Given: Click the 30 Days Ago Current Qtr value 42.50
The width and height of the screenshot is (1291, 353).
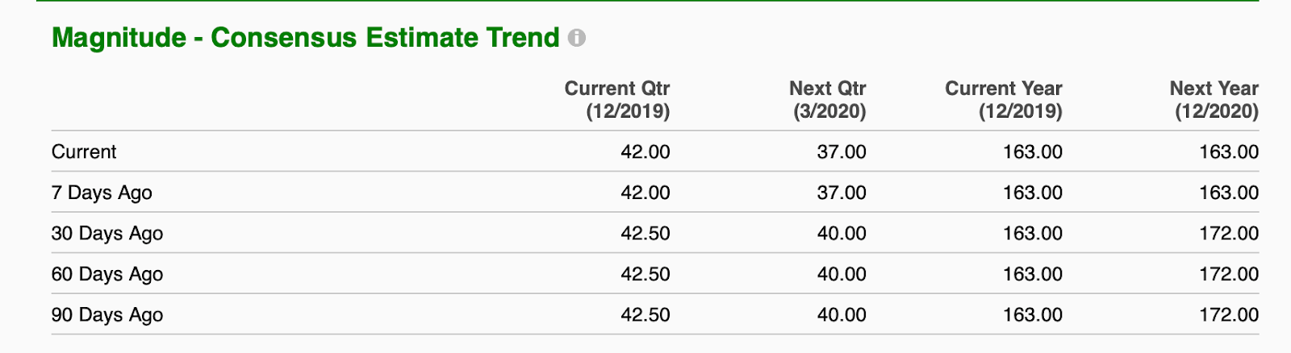Looking at the screenshot, I should (x=645, y=234).
